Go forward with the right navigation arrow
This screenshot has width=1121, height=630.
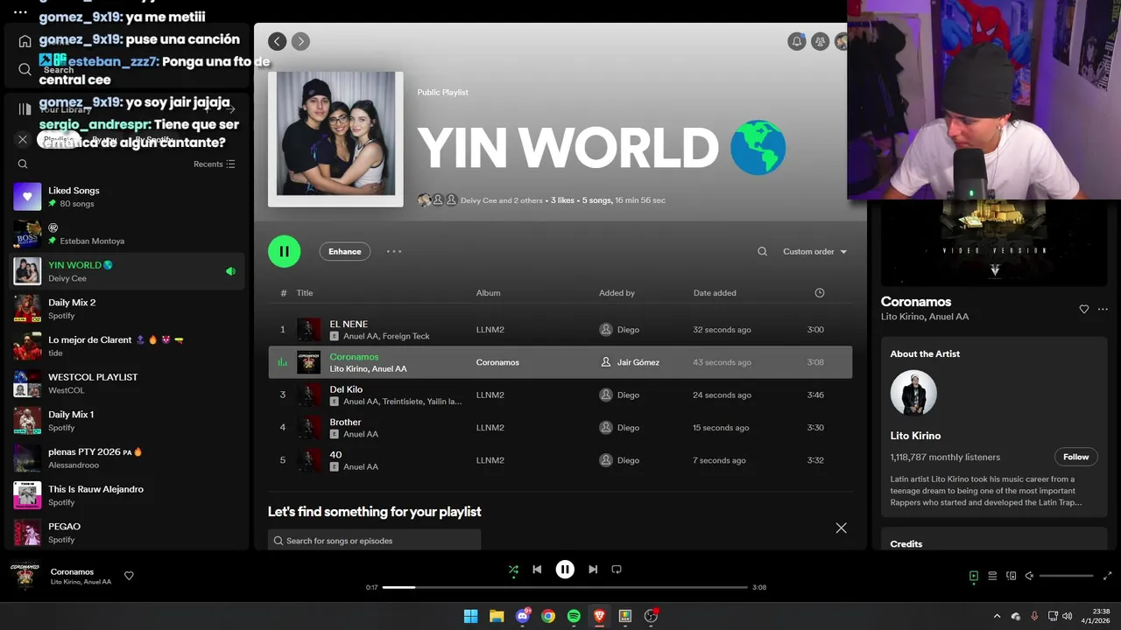tap(300, 41)
